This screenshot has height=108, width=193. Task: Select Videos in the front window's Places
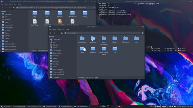54,58
